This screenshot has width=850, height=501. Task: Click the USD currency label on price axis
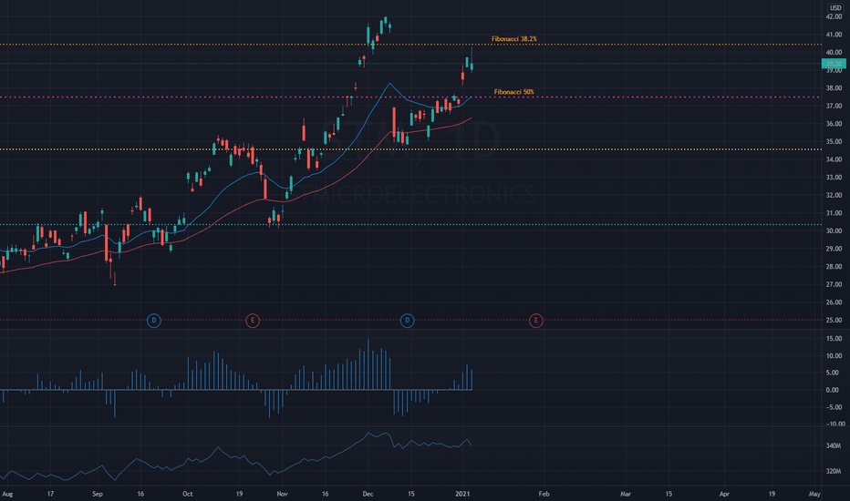[x=835, y=7]
